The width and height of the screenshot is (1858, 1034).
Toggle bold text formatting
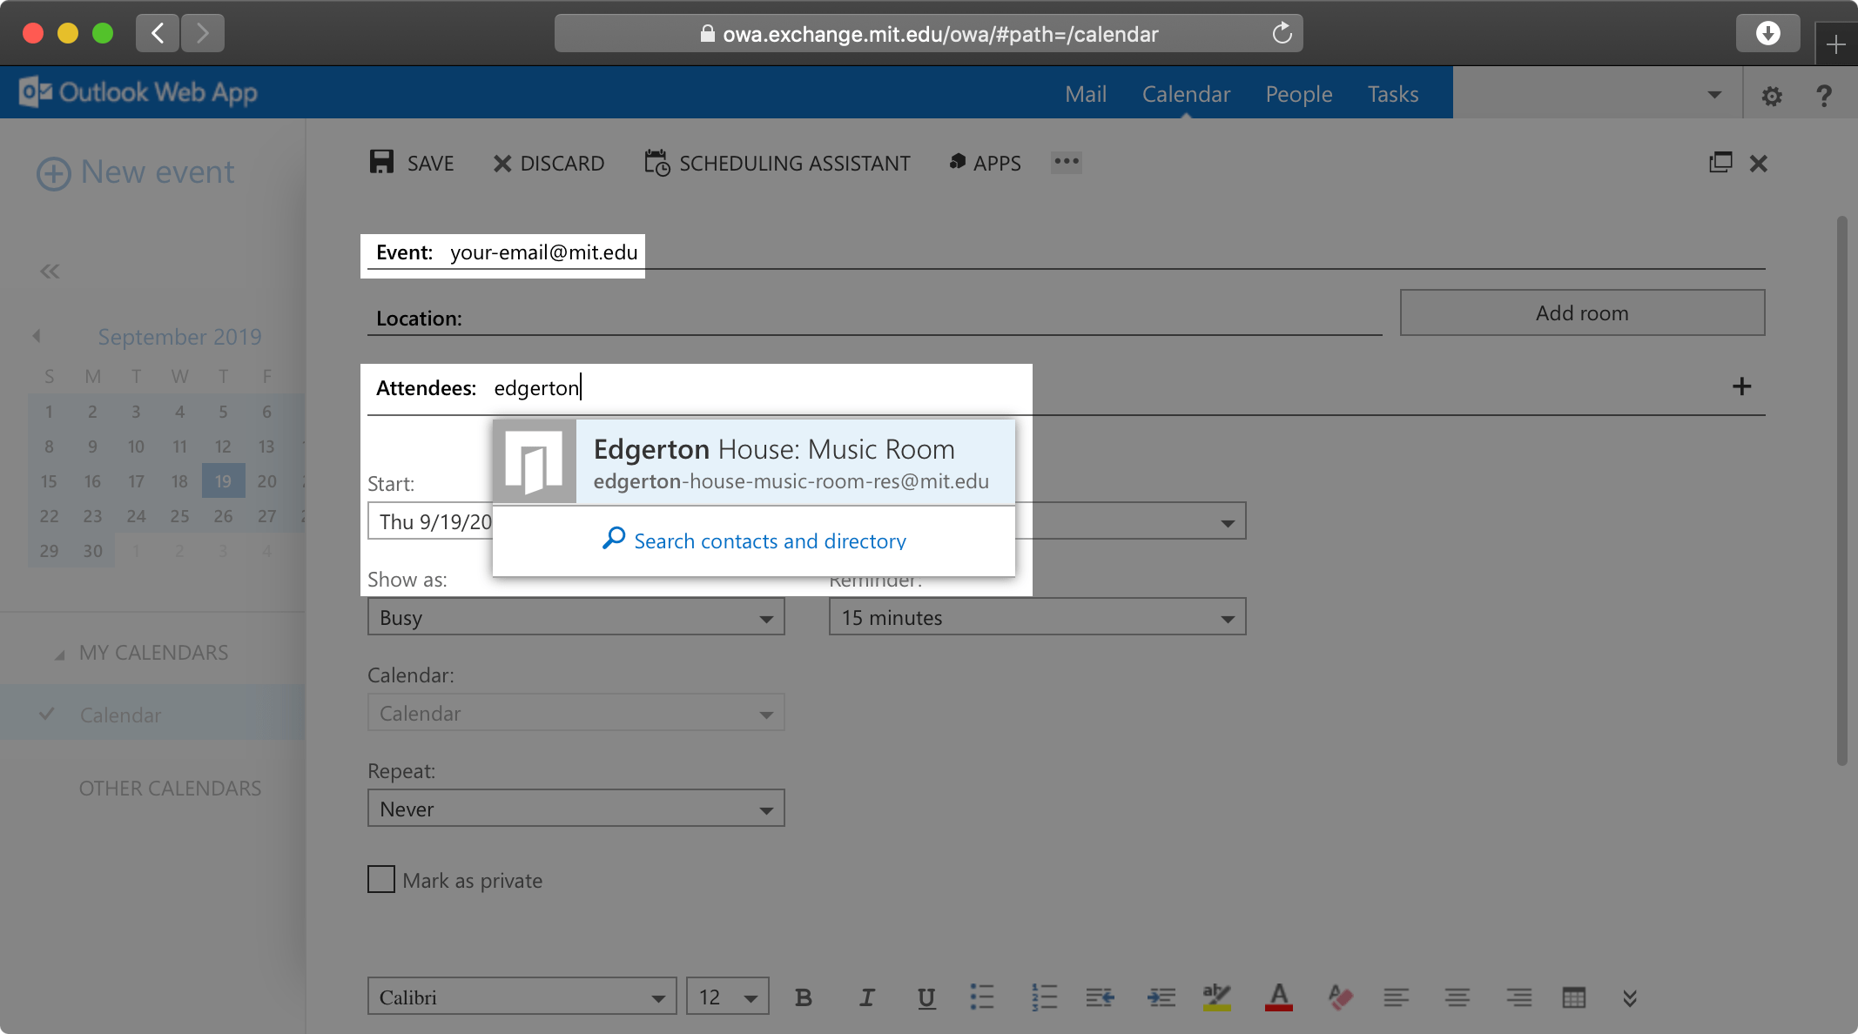click(803, 997)
